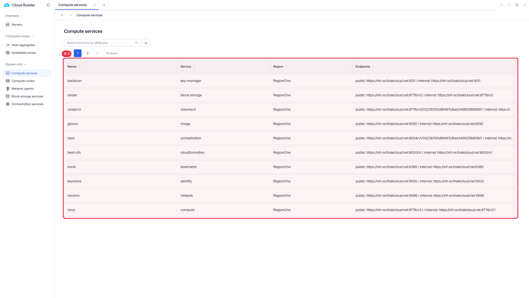Collapse the Computer nodes section
This screenshot has height=298, width=529.
(x=20, y=36)
